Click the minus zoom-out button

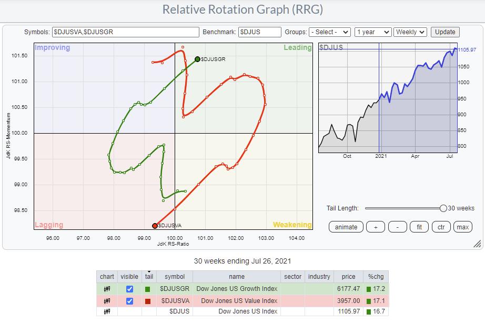click(397, 227)
